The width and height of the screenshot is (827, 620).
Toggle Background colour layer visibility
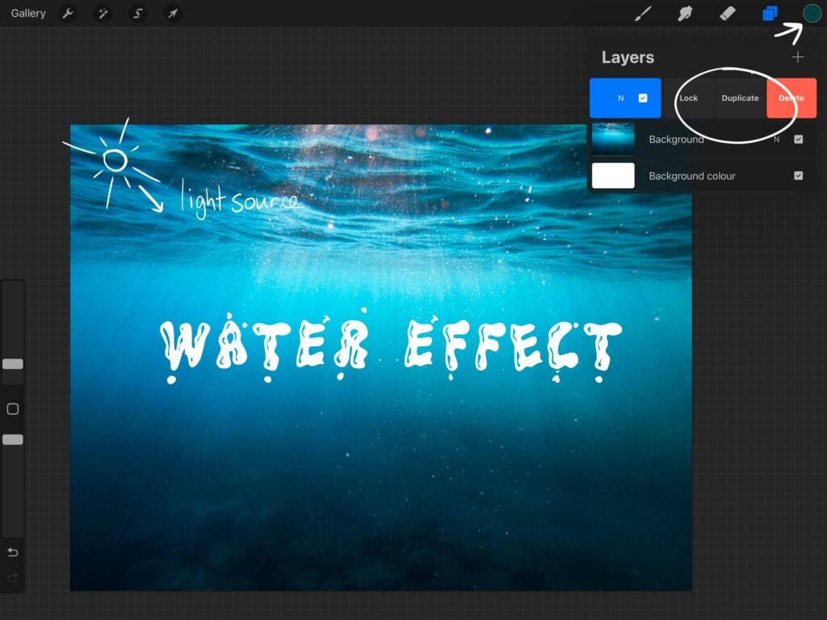[x=798, y=176]
